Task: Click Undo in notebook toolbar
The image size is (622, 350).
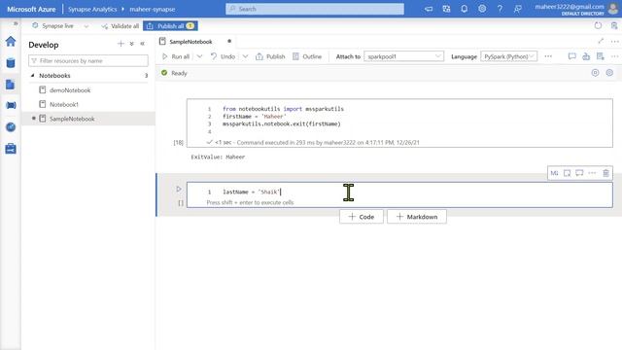Action: [223, 56]
